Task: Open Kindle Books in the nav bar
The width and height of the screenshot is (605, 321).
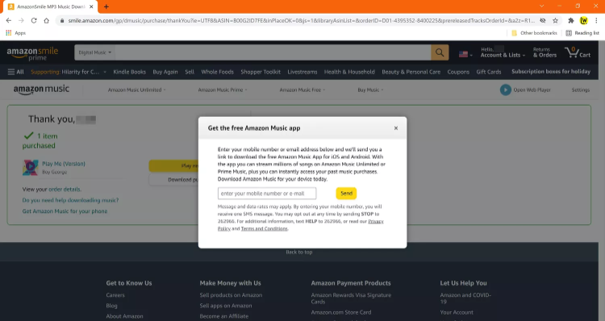Action: pos(129,72)
